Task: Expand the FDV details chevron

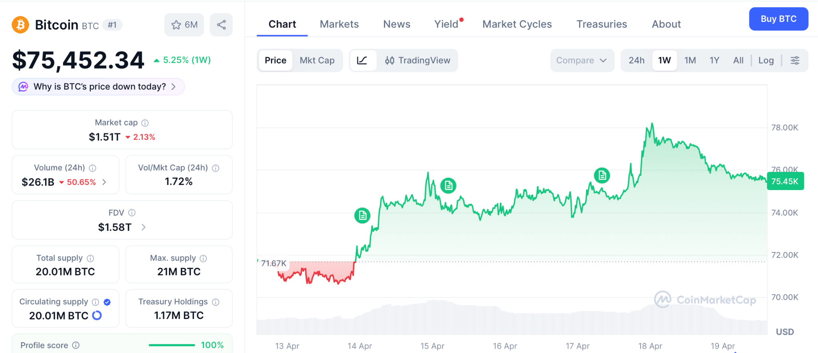Action: 143,227
